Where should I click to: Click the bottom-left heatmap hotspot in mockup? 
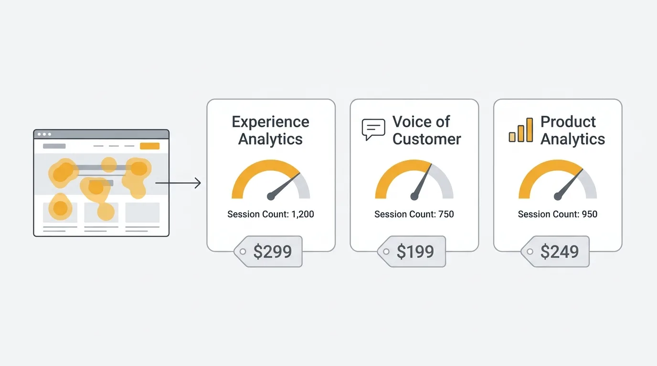tap(60, 208)
